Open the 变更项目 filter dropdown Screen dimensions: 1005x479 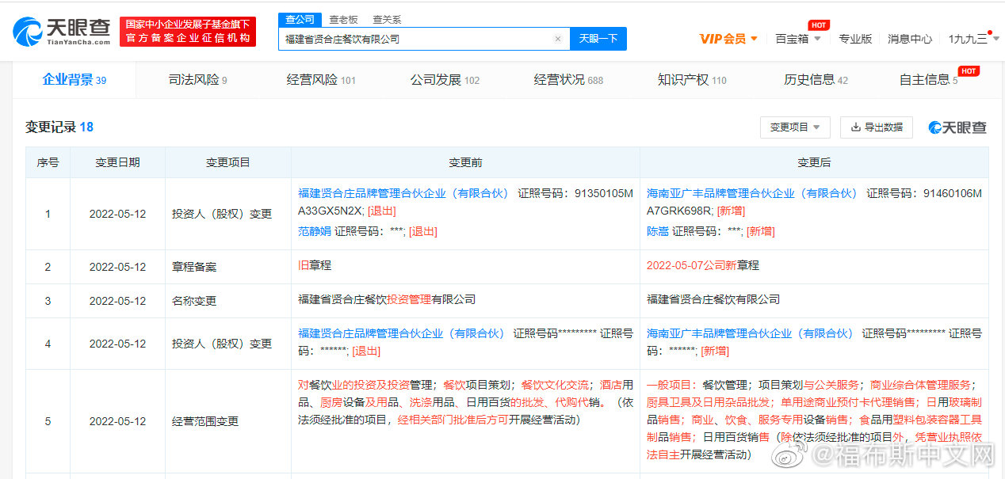(795, 127)
